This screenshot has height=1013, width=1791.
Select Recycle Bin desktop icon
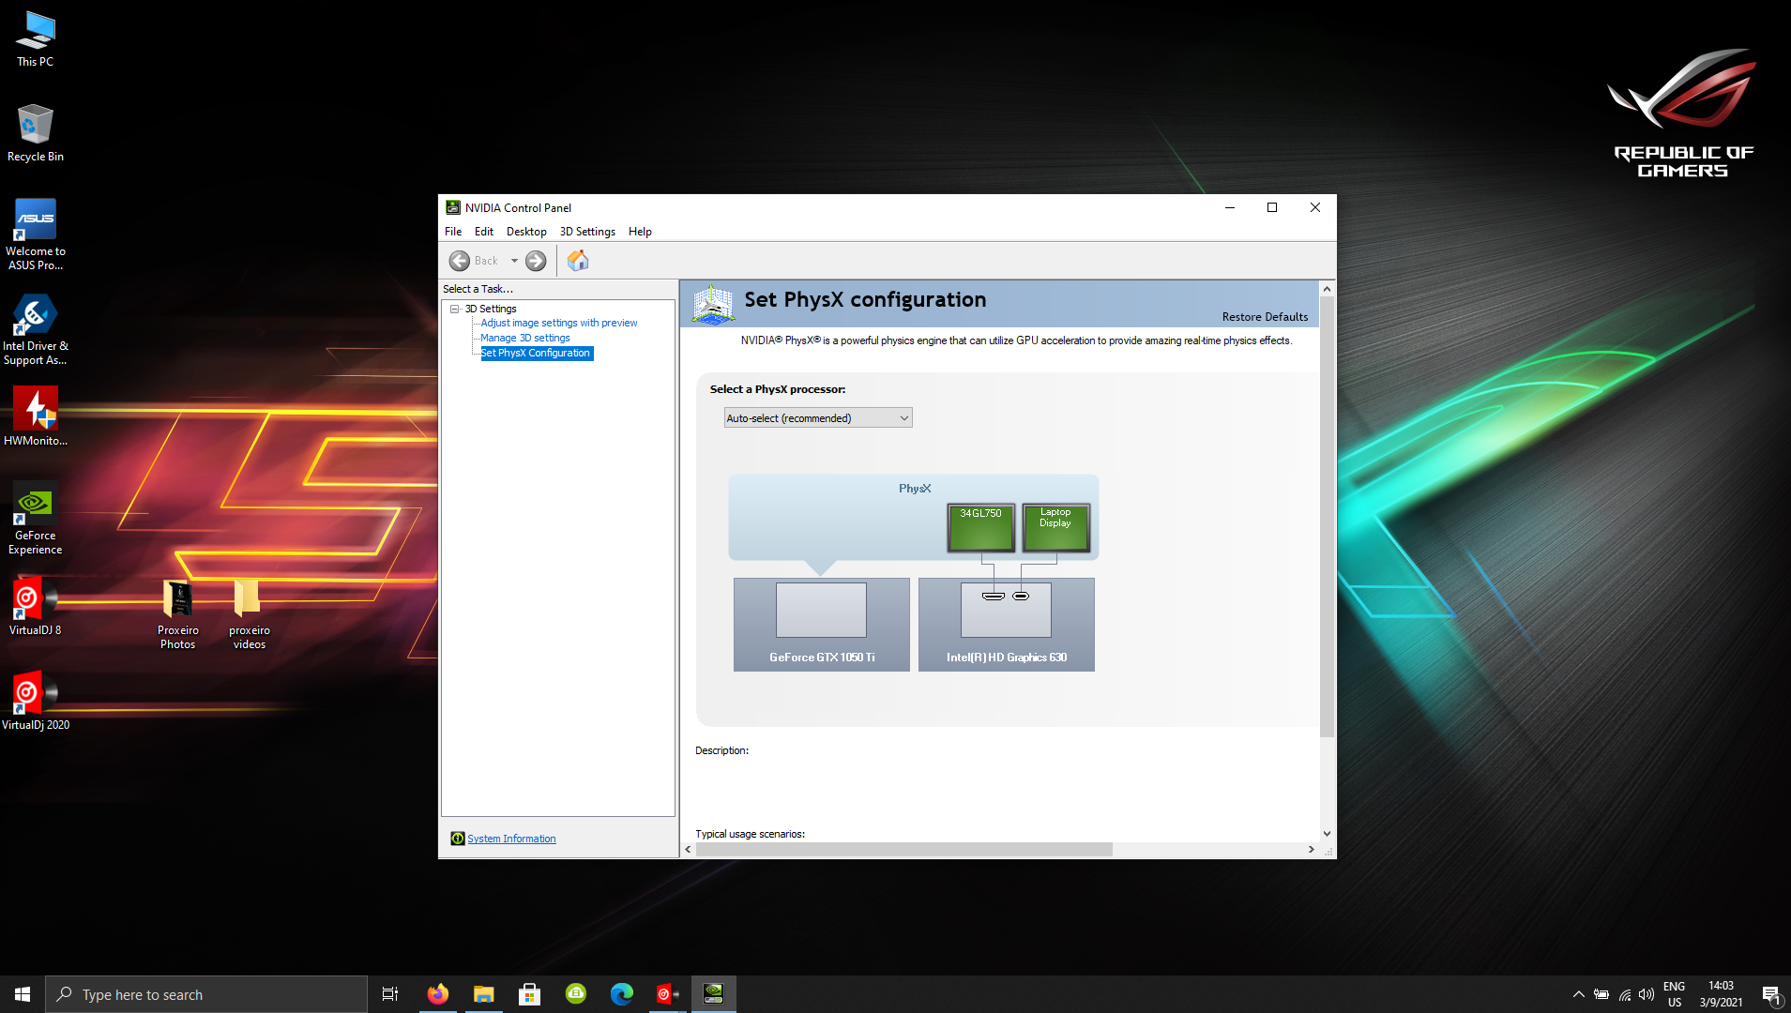tap(36, 132)
